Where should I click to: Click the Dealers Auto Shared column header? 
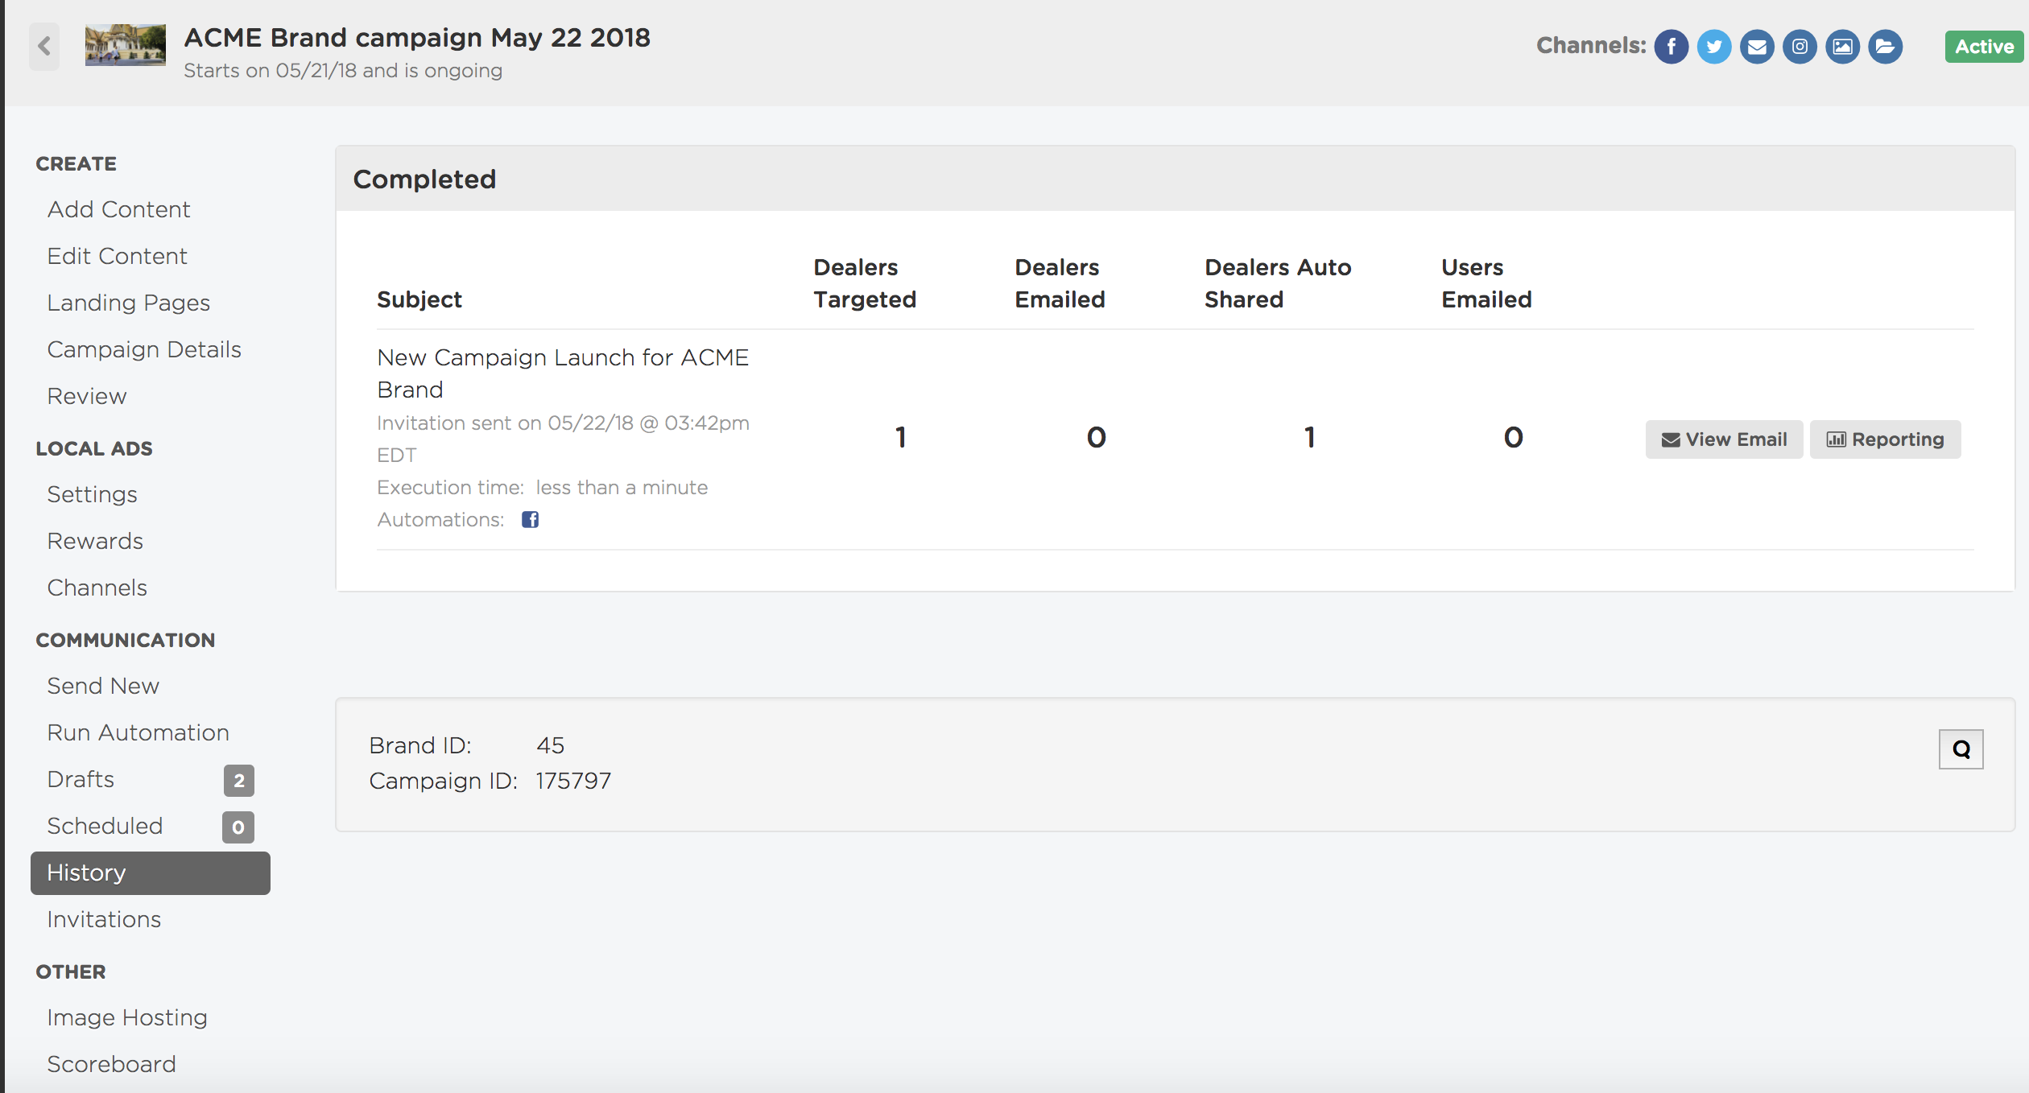click(1278, 283)
